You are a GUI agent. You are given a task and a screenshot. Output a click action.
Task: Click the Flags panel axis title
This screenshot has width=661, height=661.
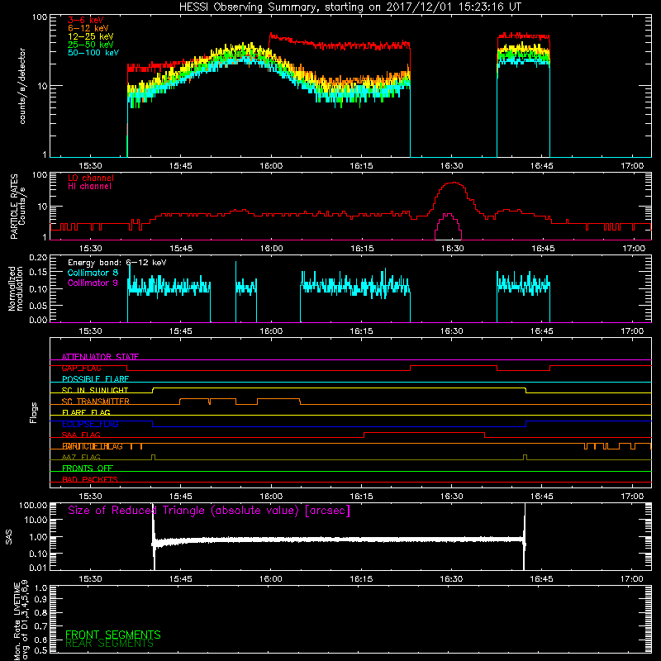click(34, 412)
